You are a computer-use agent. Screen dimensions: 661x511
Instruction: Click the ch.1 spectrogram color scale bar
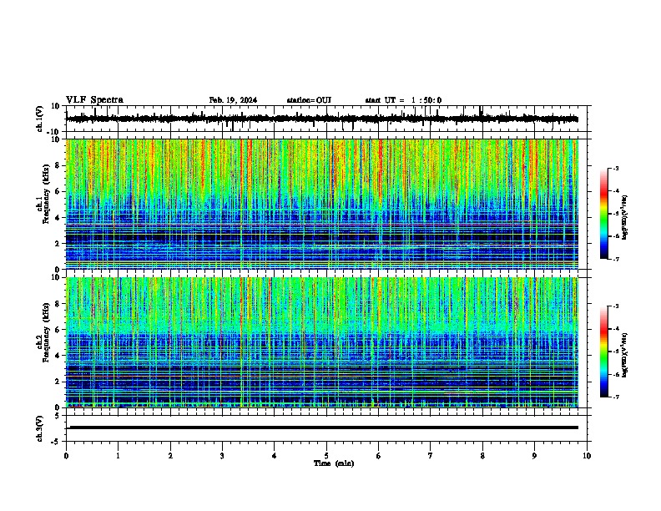(604, 214)
